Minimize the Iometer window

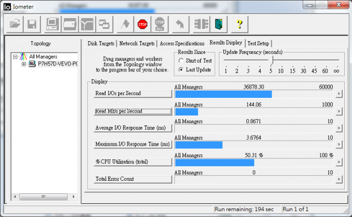pos(310,5)
